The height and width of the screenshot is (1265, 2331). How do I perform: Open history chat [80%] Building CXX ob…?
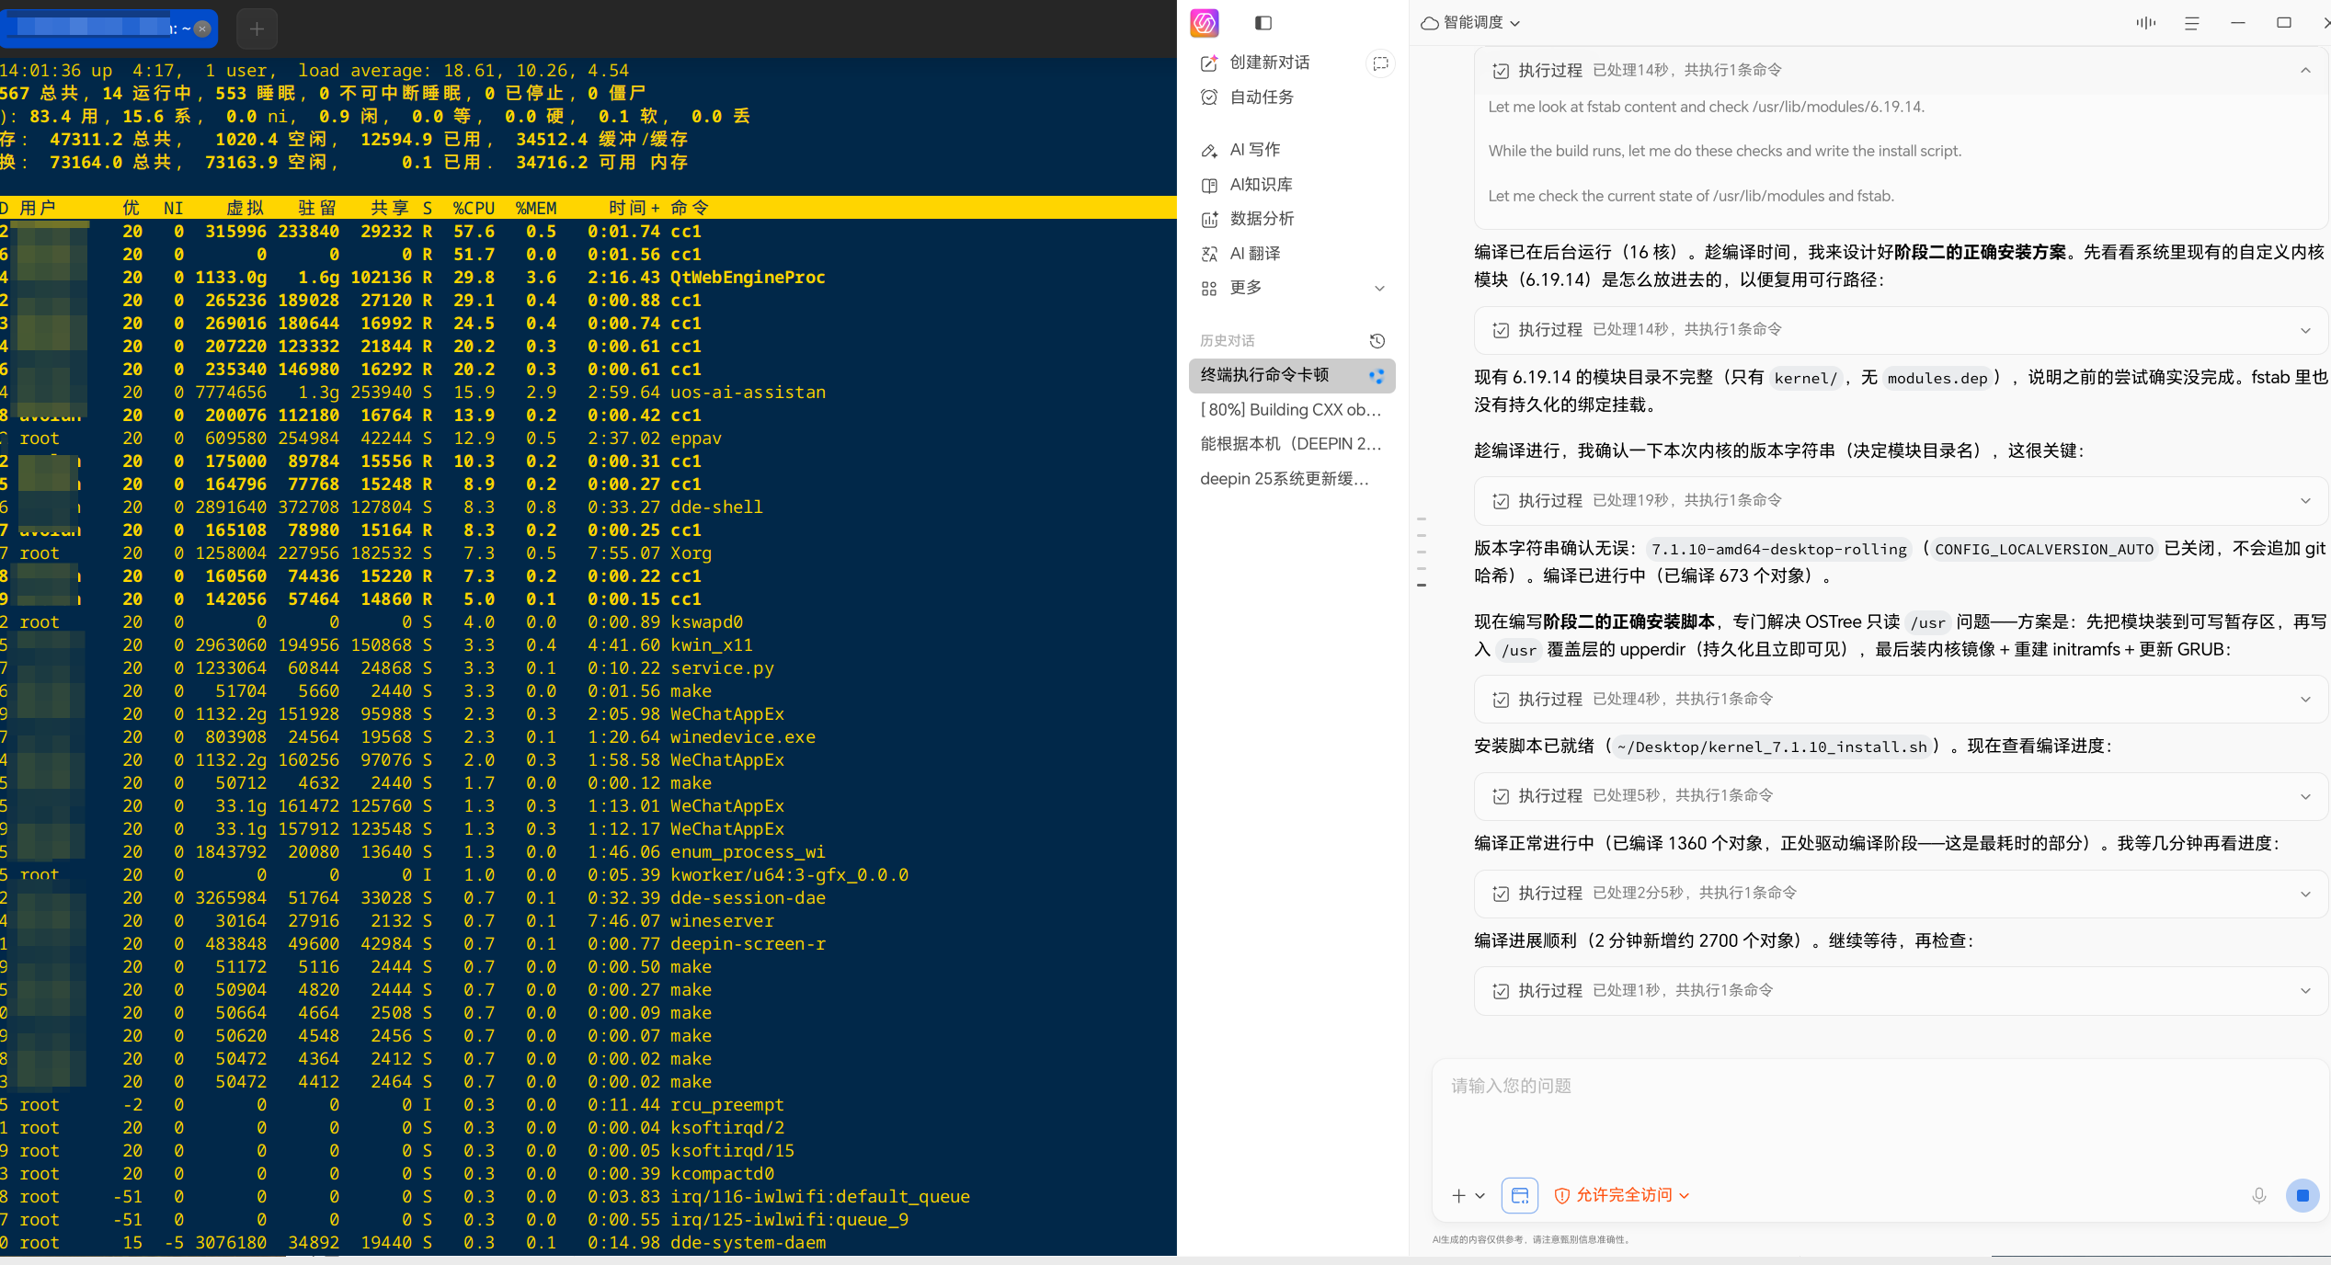[1292, 409]
